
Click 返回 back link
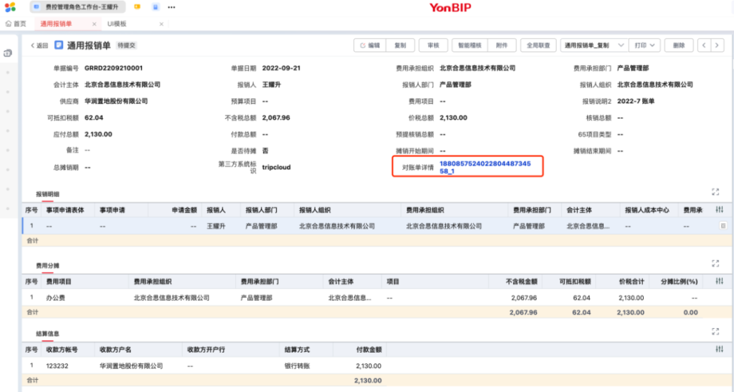[x=39, y=45]
